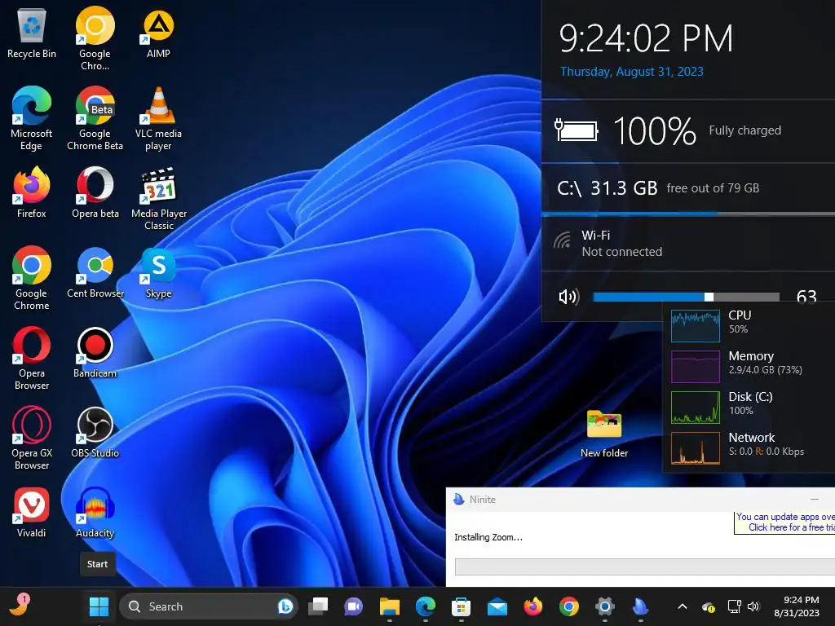Open Task View in the taskbar
This screenshot has width=835, height=626.
point(318,606)
